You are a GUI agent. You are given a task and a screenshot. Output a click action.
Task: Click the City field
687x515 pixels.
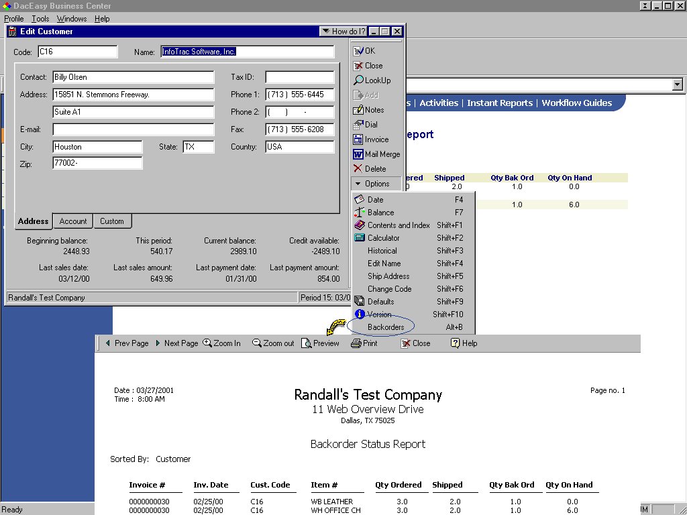point(97,147)
